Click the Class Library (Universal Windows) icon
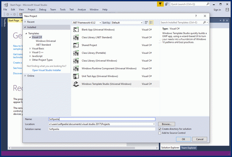 pos(76,61)
